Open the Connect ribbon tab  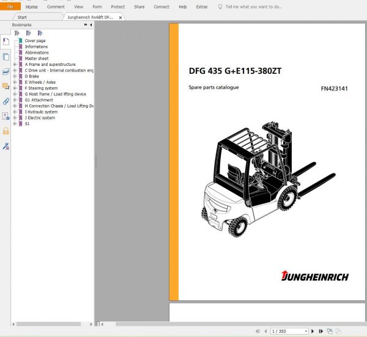coord(161,7)
